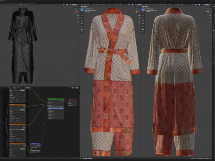Click slider above blue one on Principled BSDF
Viewport: 215px width, 161px height.
pos(56,107)
